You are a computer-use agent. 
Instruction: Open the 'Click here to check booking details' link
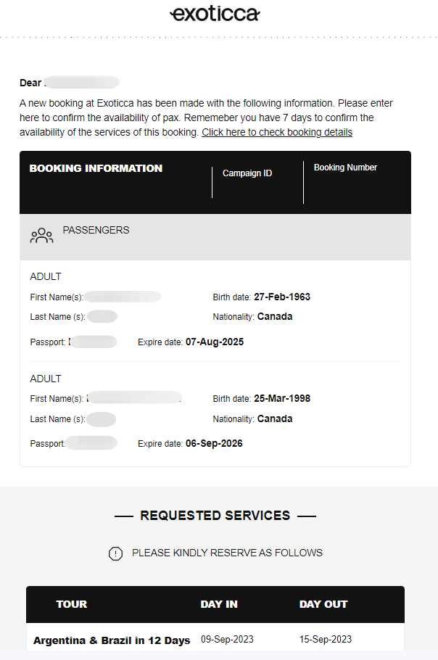(277, 132)
